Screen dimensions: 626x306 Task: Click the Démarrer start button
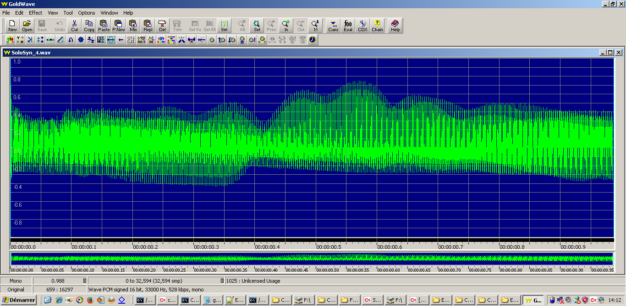click(x=19, y=300)
